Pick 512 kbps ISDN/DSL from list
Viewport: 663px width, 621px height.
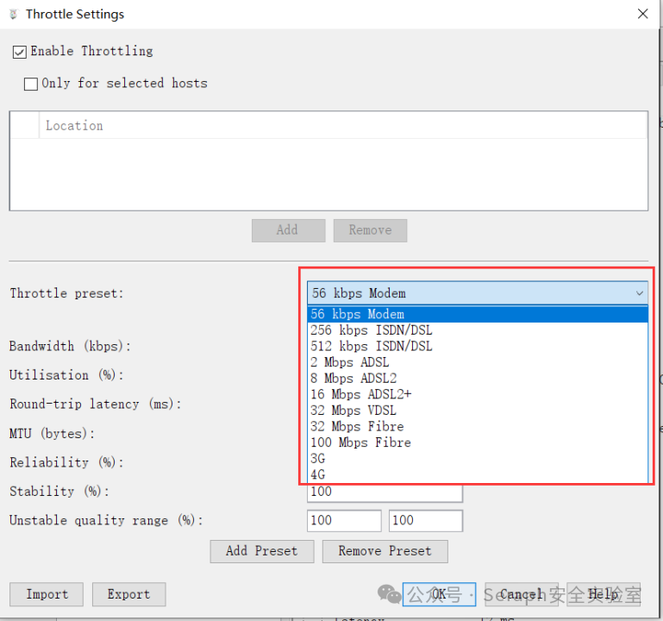coord(478,347)
